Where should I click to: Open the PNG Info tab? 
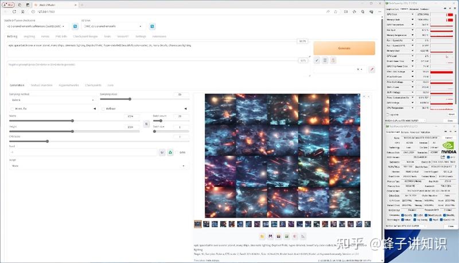[x=61, y=37]
